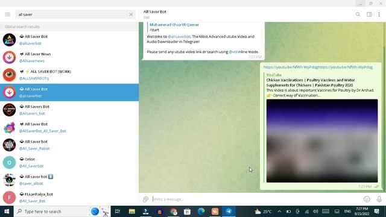Open the All Saver News channel result
Viewport: 386px width, 217px height.
pyautogui.click(x=69, y=57)
